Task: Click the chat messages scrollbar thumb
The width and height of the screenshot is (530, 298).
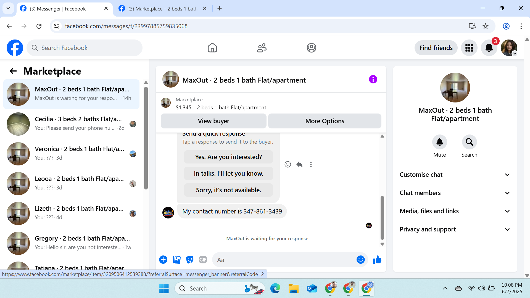Action: point(382,218)
